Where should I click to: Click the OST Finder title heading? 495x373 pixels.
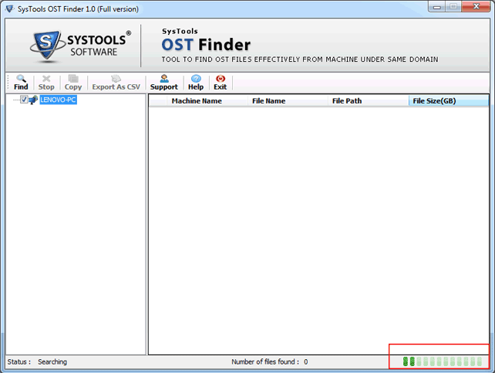click(x=206, y=45)
